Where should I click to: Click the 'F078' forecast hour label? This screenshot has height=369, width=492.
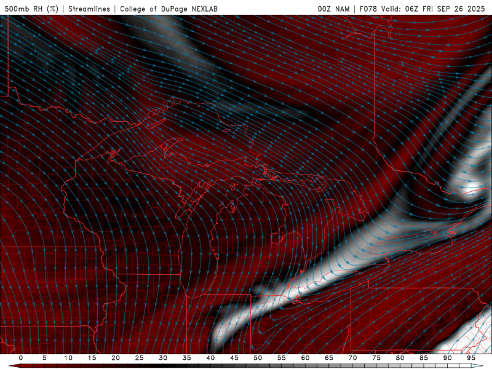coord(368,9)
